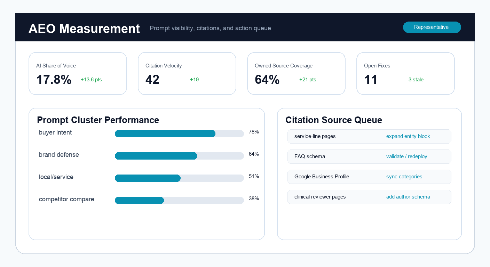Click the prompt visibility subtitle text
Viewport: 490px width, 267px height.
pyautogui.click(x=210, y=28)
